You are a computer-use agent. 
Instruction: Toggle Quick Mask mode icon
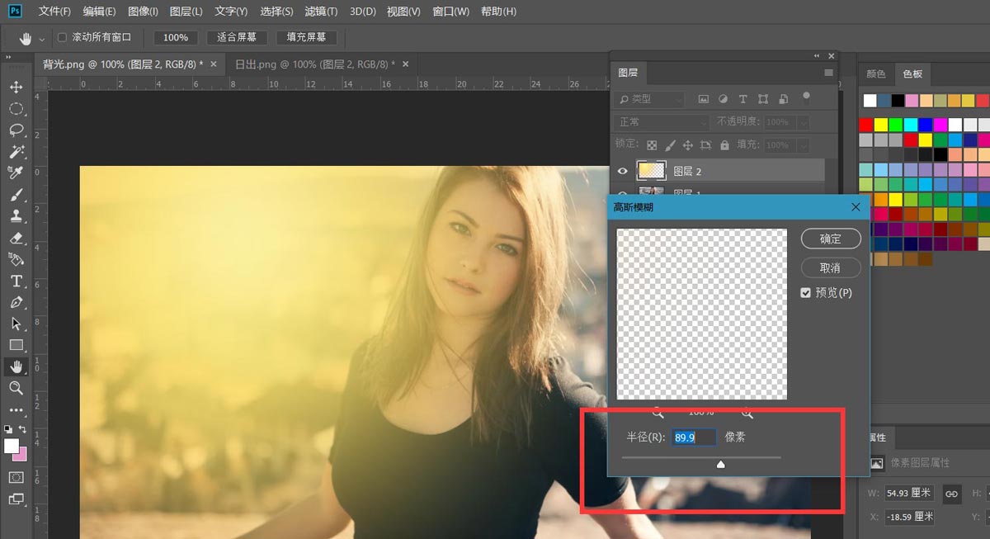click(x=16, y=477)
